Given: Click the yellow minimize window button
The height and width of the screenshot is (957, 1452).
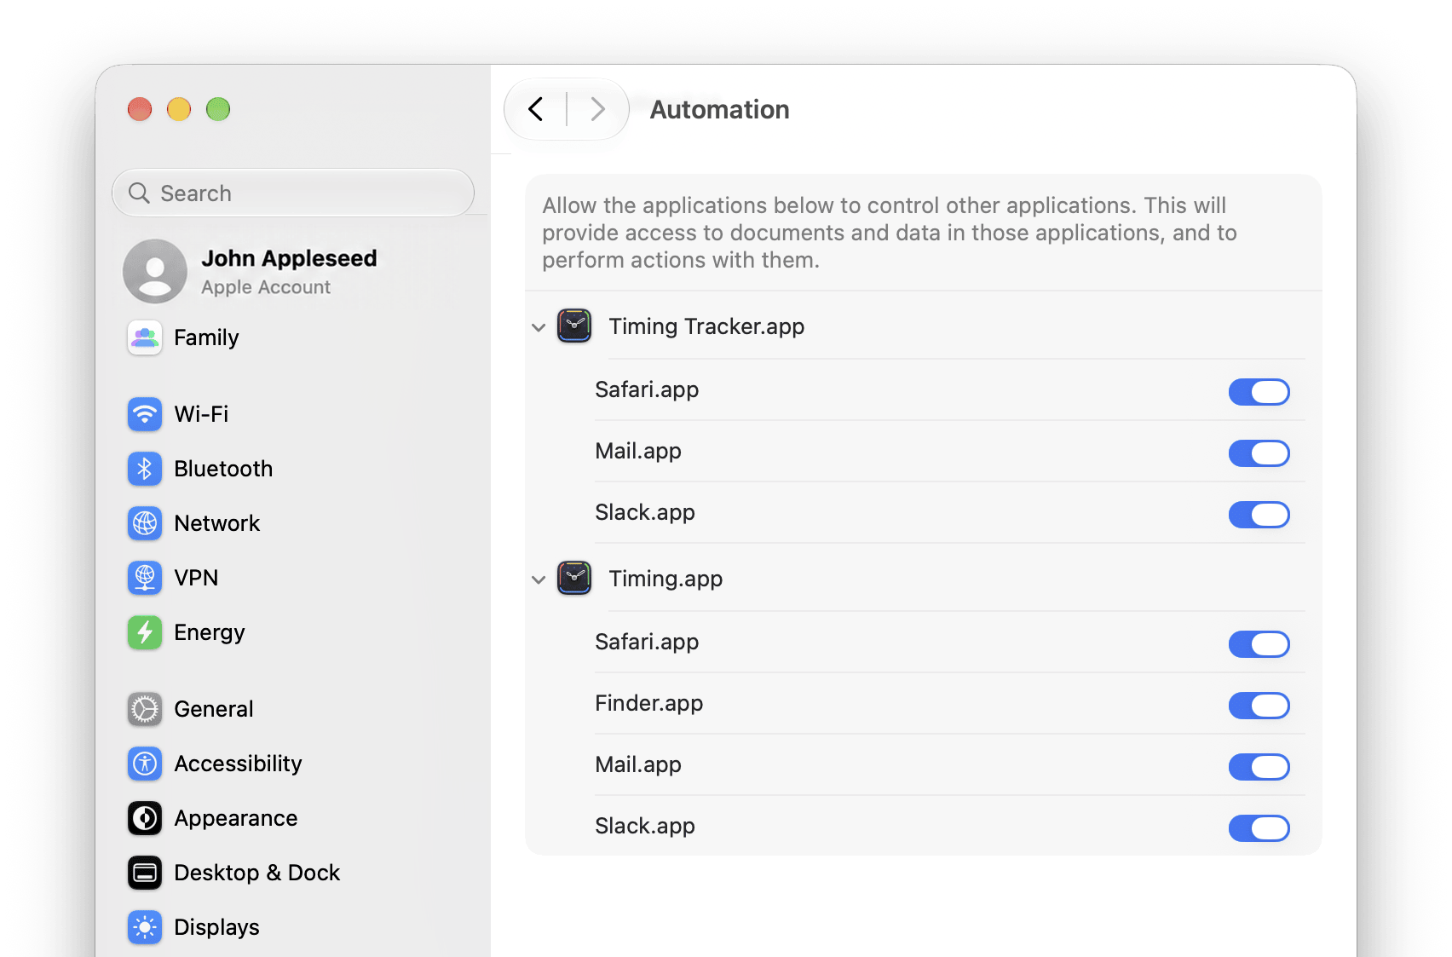Looking at the screenshot, I should 179,109.
